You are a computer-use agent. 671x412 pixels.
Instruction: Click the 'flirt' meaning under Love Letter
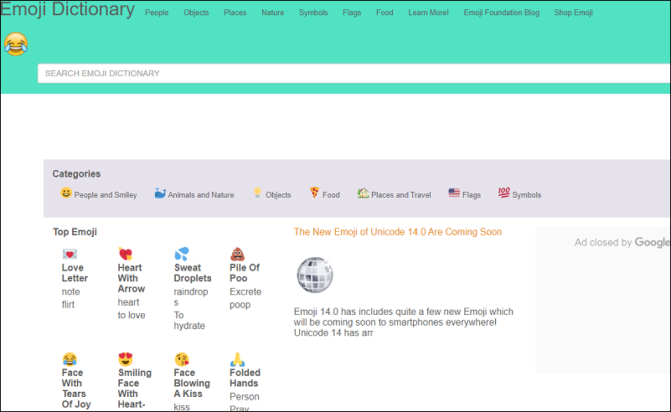point(68,305)
